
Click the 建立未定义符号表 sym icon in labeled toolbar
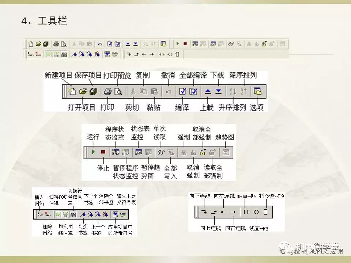[x=123, y=214]
